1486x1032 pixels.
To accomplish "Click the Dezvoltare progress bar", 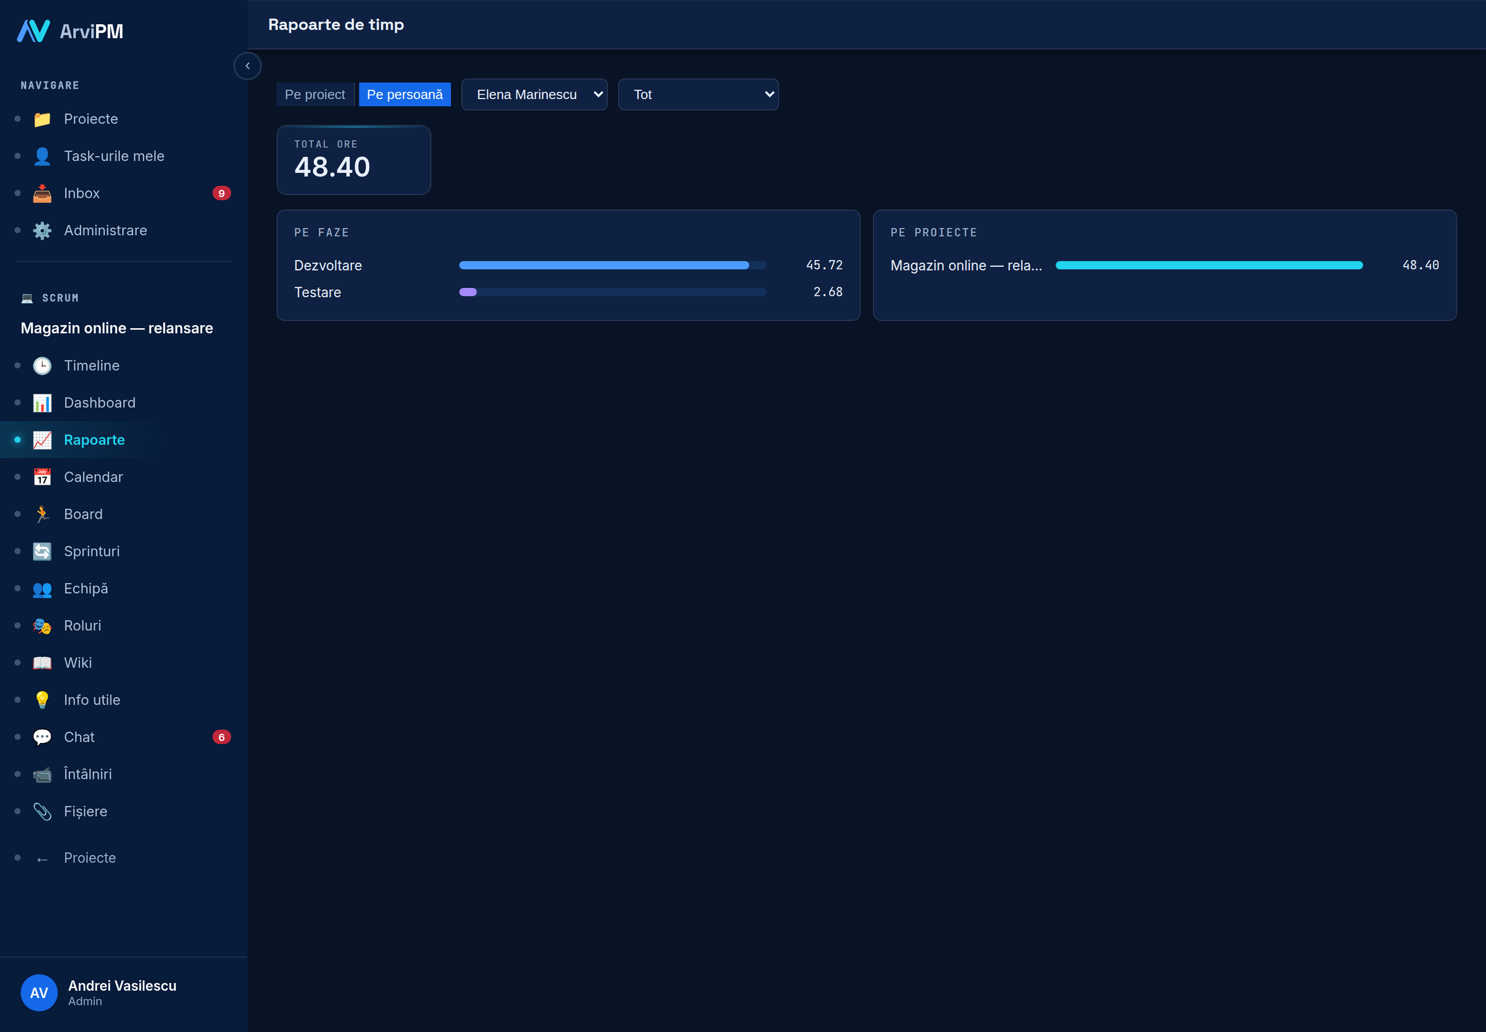I will [x=612, y=265].
